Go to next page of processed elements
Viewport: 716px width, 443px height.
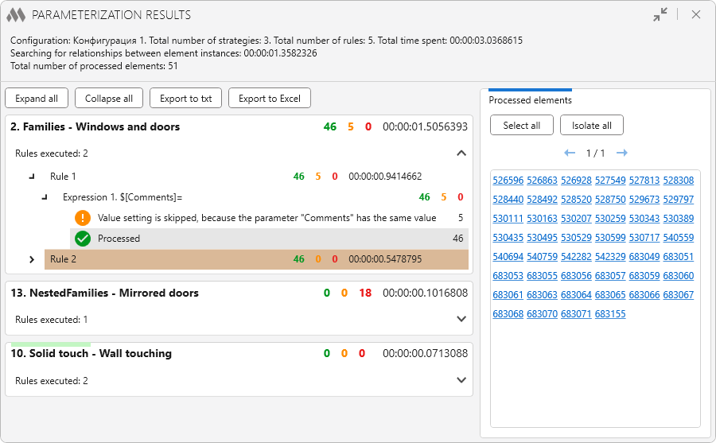[622, 153]
